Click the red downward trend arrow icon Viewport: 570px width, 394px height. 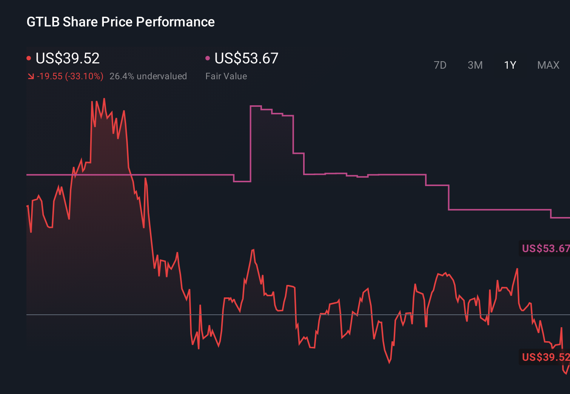pos(31,76)
